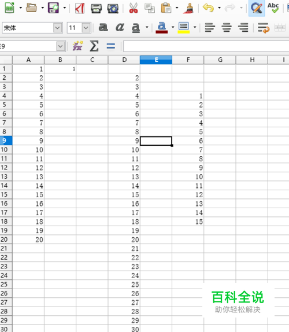Screen dimensions: 289x332
Task: Click cell A20 with value 20
Action: tap(28, 239)
